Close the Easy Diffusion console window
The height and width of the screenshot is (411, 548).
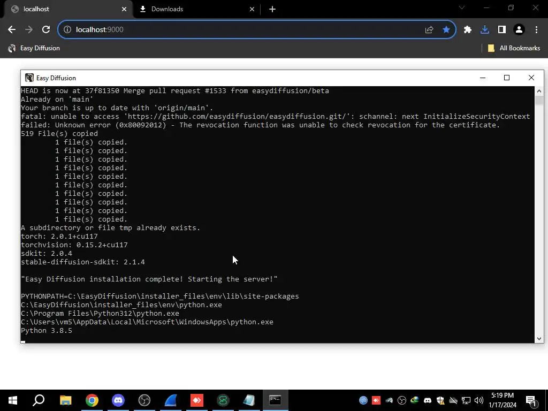point(531,78)
